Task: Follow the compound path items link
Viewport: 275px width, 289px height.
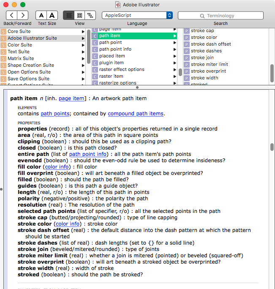Action: point(136,114)
